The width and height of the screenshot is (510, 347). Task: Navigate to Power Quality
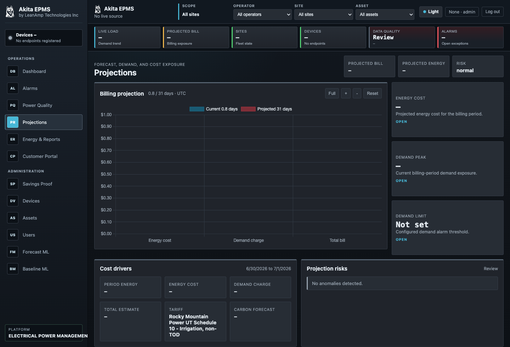(x=44, y=105)
